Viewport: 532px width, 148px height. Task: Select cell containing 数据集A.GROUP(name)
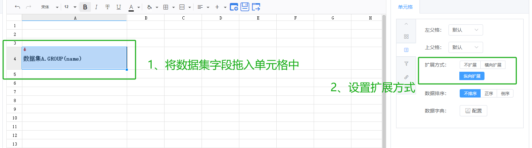pyautogui.click(x=74, y=58)
